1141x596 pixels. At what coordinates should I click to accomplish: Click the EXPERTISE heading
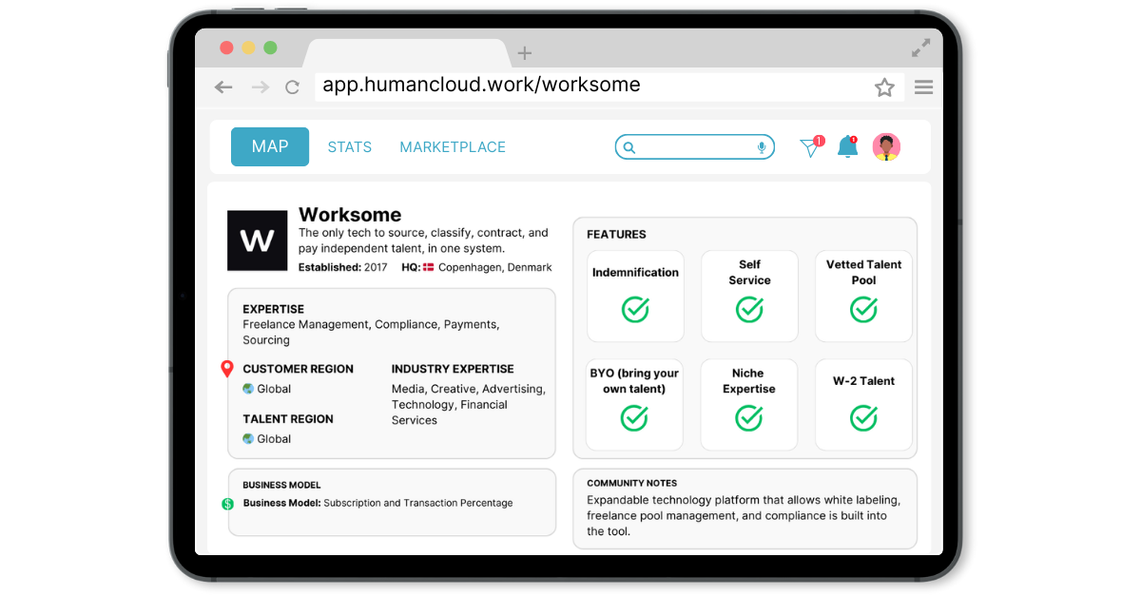point(274,309)
